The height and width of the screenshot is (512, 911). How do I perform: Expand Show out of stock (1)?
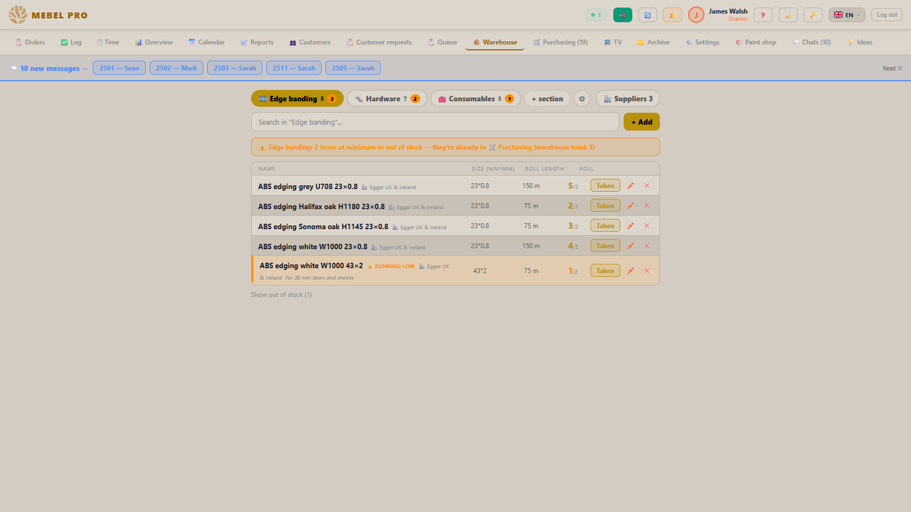point(281,295)
